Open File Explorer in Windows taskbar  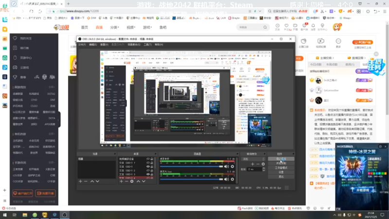(25, 215)
